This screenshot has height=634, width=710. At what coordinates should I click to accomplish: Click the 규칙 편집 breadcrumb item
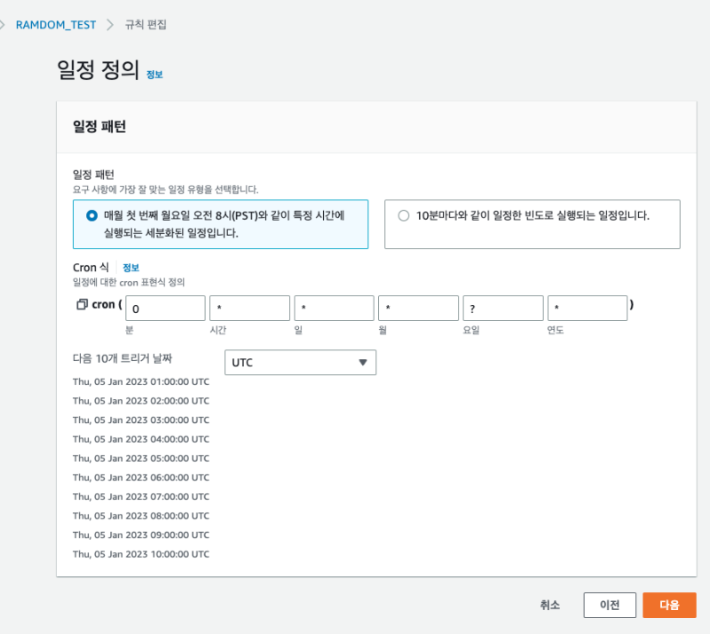[146, 24]
